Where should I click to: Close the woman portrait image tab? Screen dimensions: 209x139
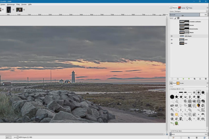pos(24,10)
